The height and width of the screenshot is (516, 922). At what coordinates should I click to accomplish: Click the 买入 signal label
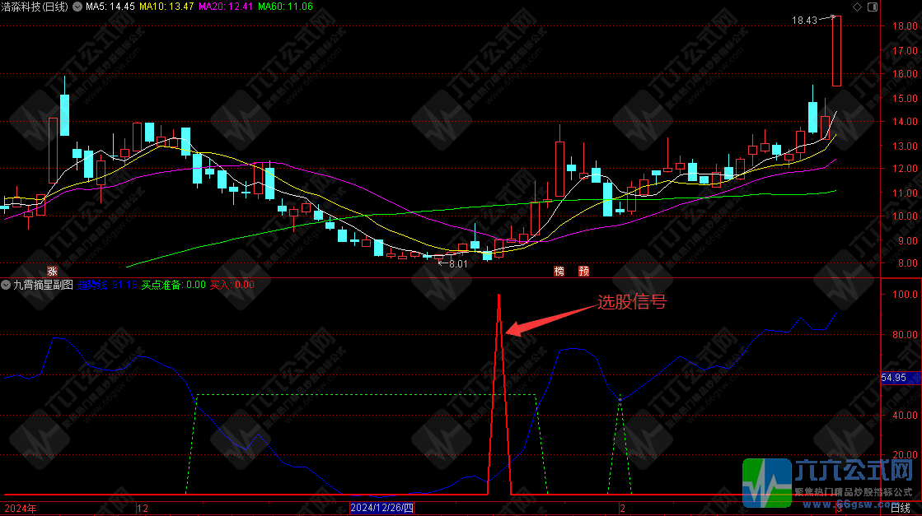tap(231, 285)
